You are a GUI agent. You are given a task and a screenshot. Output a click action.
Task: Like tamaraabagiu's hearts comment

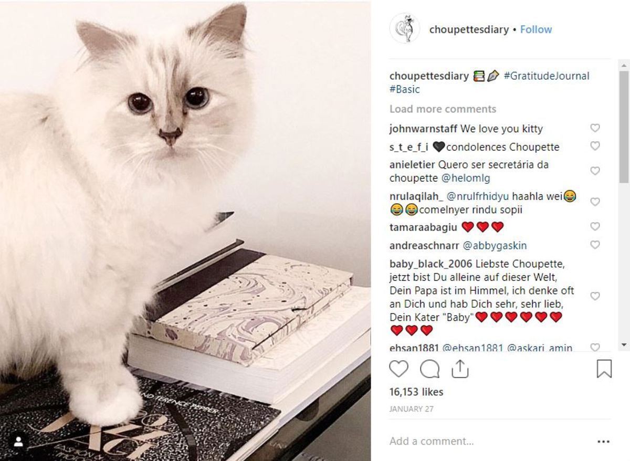[595, 226]
